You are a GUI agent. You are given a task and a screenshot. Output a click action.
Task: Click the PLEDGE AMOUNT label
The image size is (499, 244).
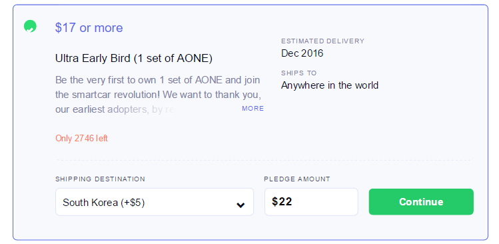297,179
